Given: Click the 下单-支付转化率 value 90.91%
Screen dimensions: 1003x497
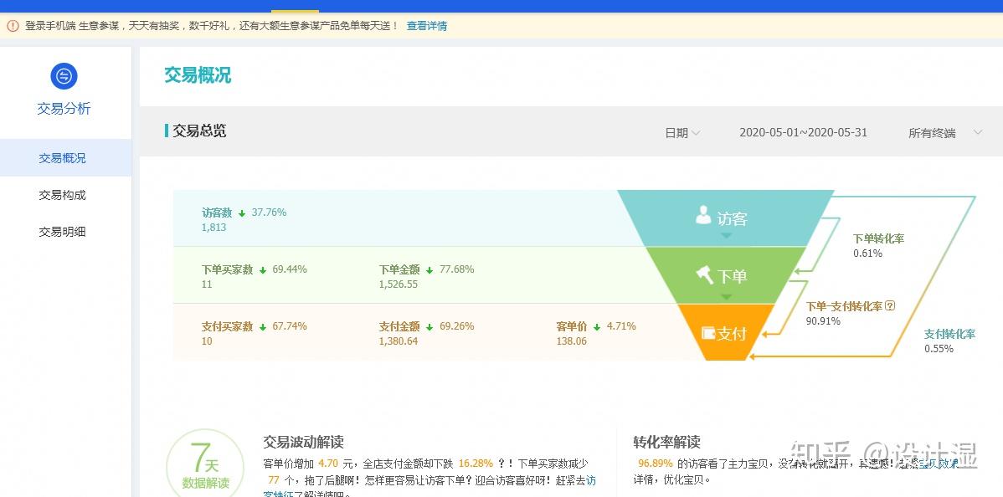Looking at the screenshot, I should 823,321.
